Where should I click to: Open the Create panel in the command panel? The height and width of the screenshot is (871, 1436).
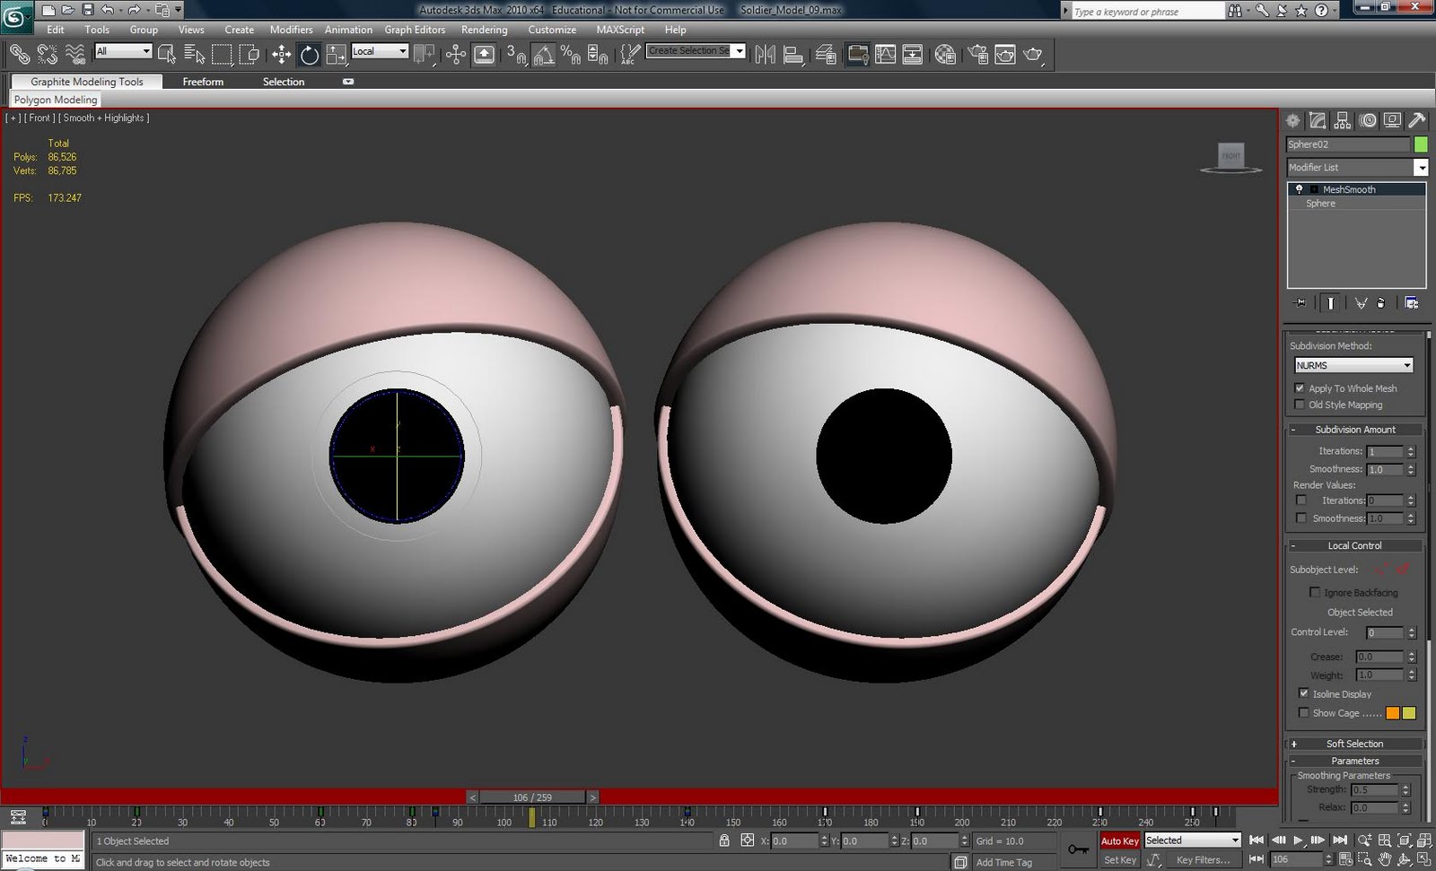tap(1292, 120)
